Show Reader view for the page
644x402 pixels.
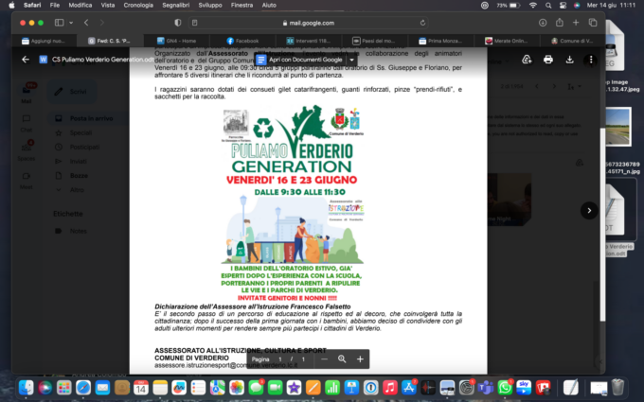pos(195,23)
